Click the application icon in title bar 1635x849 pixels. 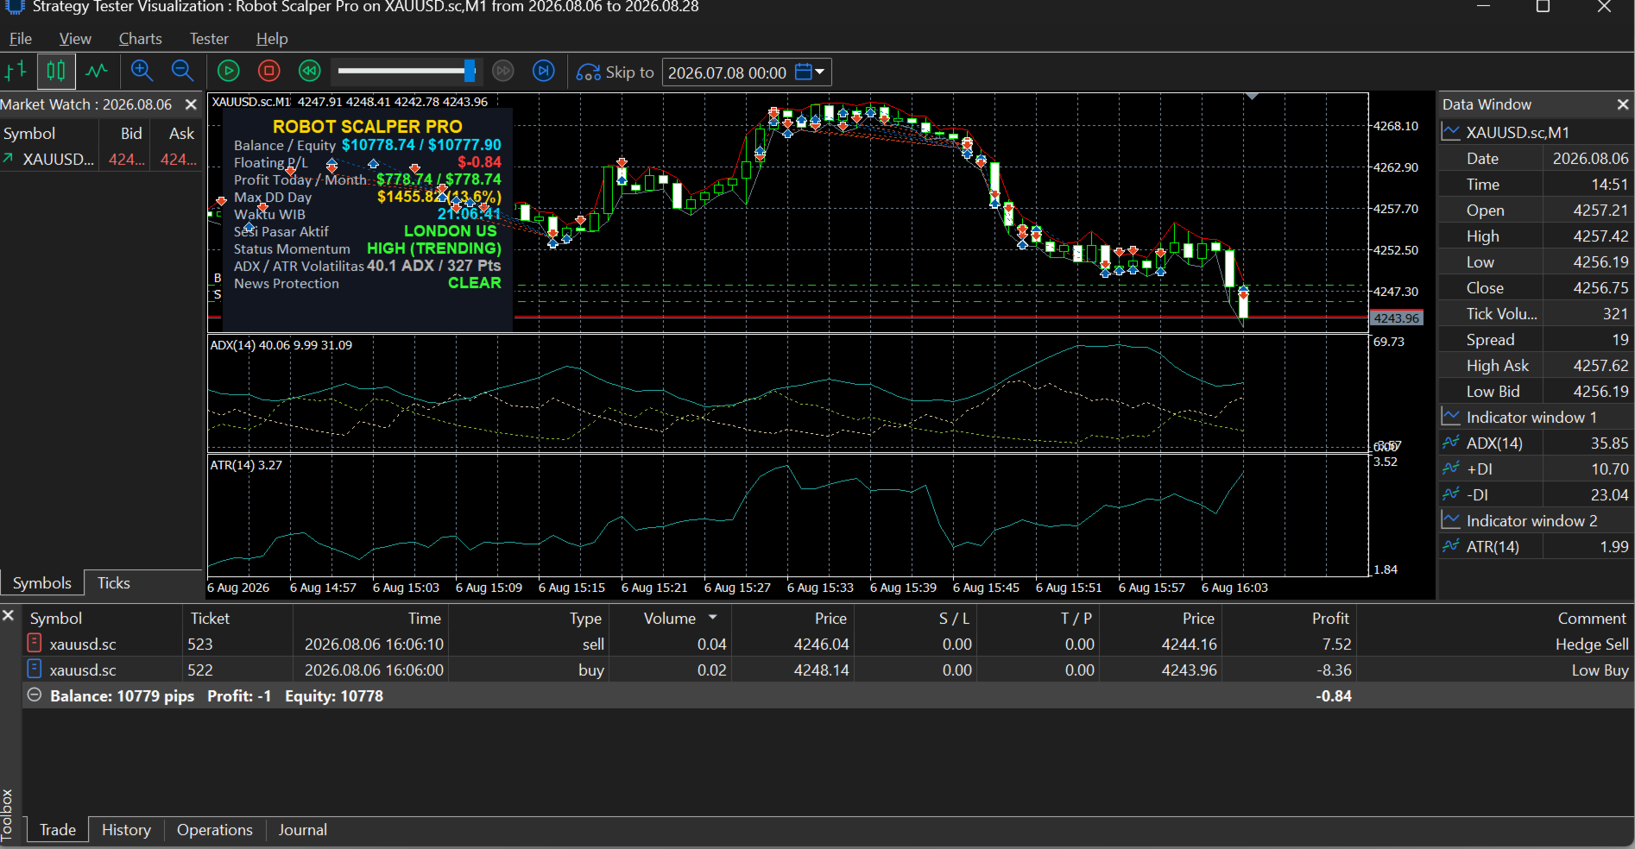click(15, 7)
